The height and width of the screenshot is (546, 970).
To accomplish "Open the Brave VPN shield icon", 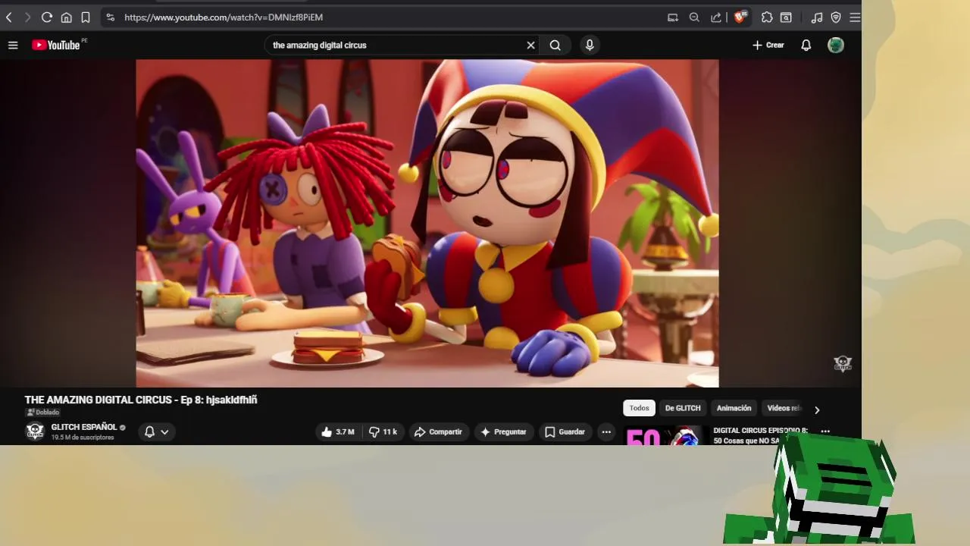I will click(836, 17).
